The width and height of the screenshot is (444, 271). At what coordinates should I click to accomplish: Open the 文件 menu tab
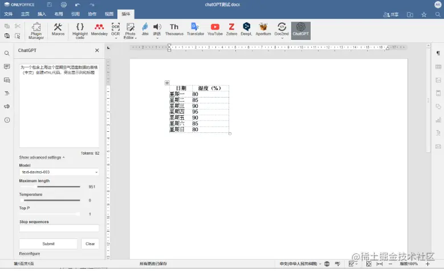(x=8, y=14)
